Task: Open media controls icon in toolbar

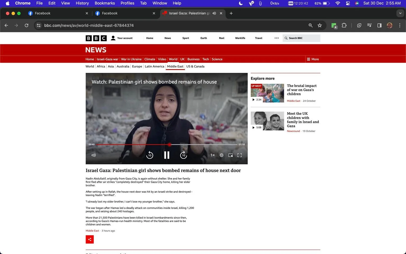Action: tap(369, 25)
